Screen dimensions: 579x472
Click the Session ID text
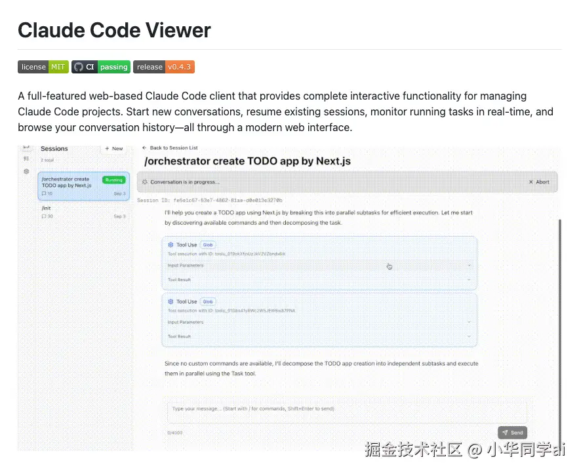210,201
